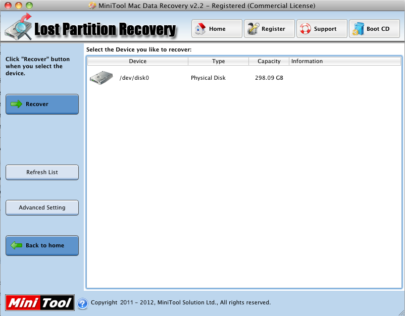
Task: Go Back to home
Action: coord(42,245)
